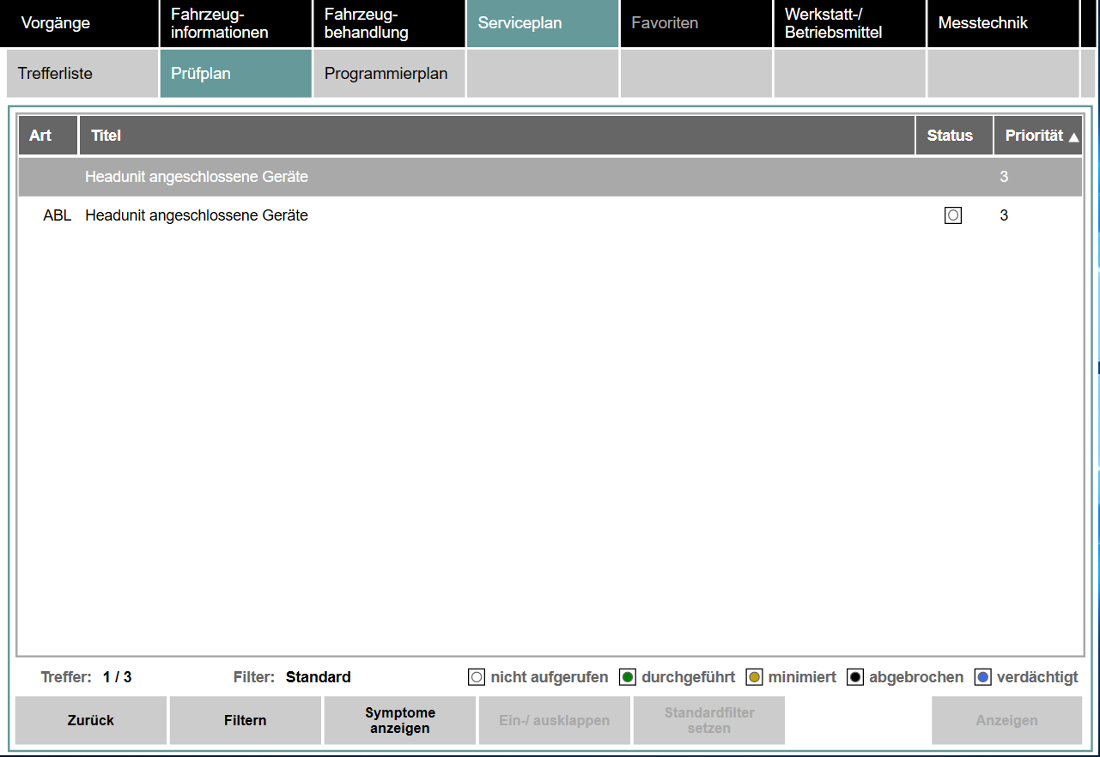Click status icon of ABL Headunit row
The height and width of the screenshot is (757, 1100).
click(x=952, y=215)
